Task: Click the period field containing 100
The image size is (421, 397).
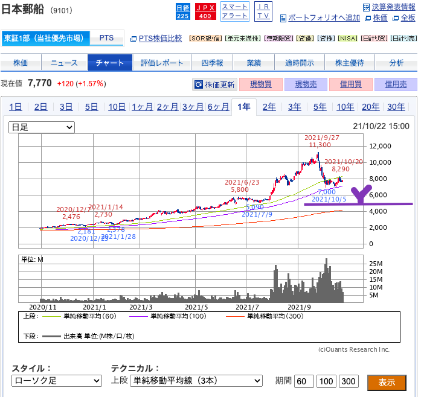Action: pyautogui.click(x=326, y=381)
